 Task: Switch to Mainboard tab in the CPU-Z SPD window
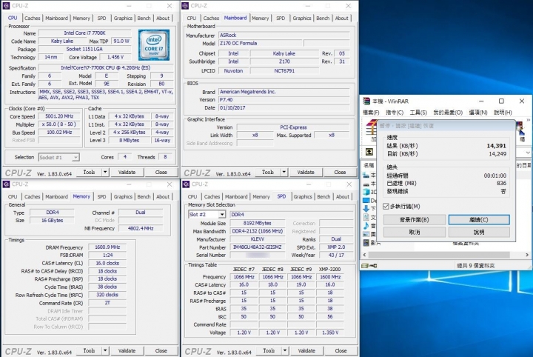coord(236,196)
